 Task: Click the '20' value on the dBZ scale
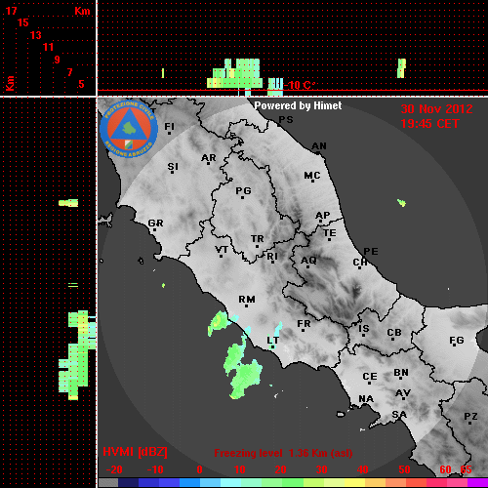[x=280, y=469]
